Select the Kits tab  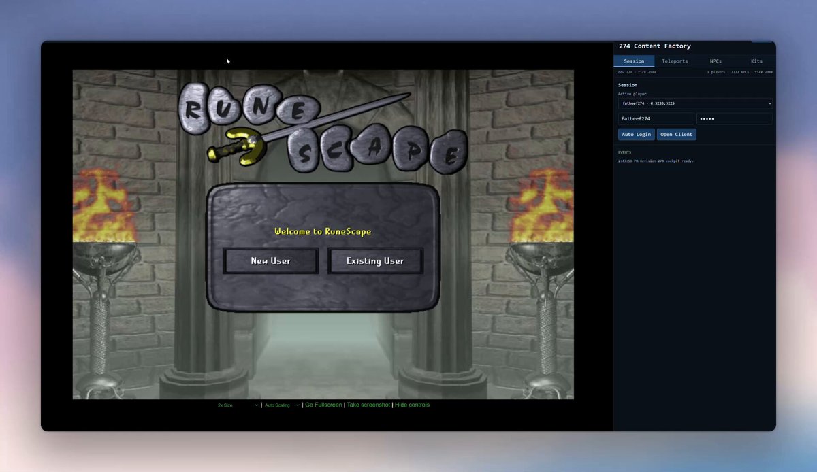[x=756, y=61]
